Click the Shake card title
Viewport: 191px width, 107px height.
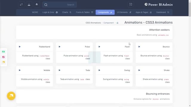coord(167,70)
